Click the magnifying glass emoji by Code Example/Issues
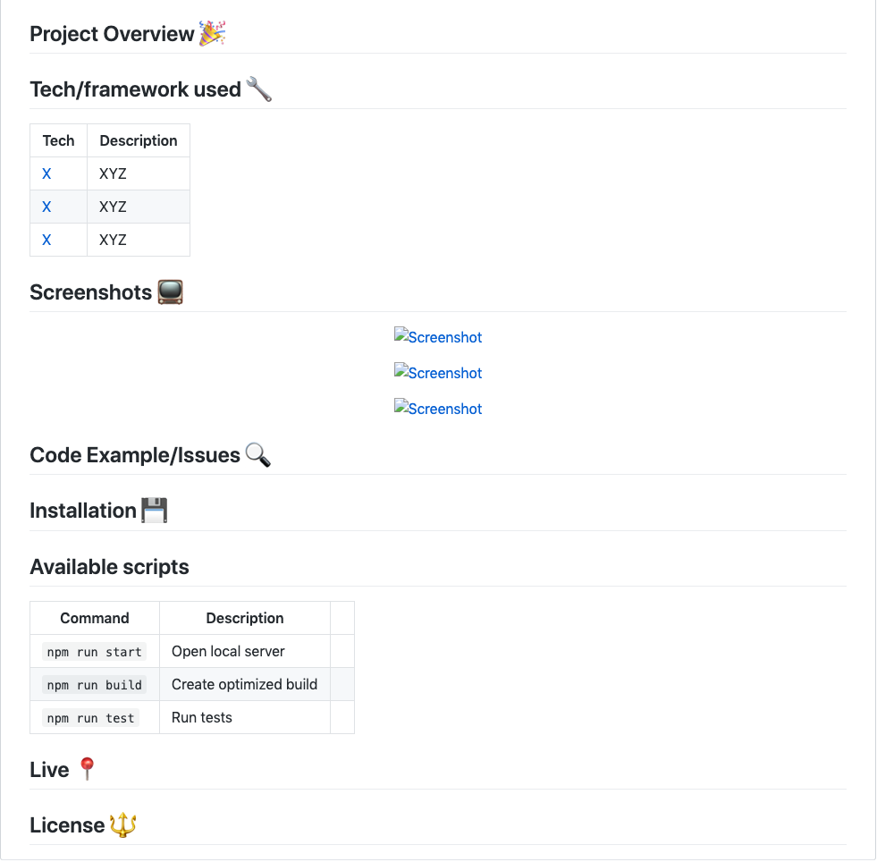The width and height of the screenshot is (877, 862). point(257,455)
